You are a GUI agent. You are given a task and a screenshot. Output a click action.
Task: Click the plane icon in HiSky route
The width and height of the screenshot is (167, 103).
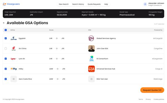point(58,69)
